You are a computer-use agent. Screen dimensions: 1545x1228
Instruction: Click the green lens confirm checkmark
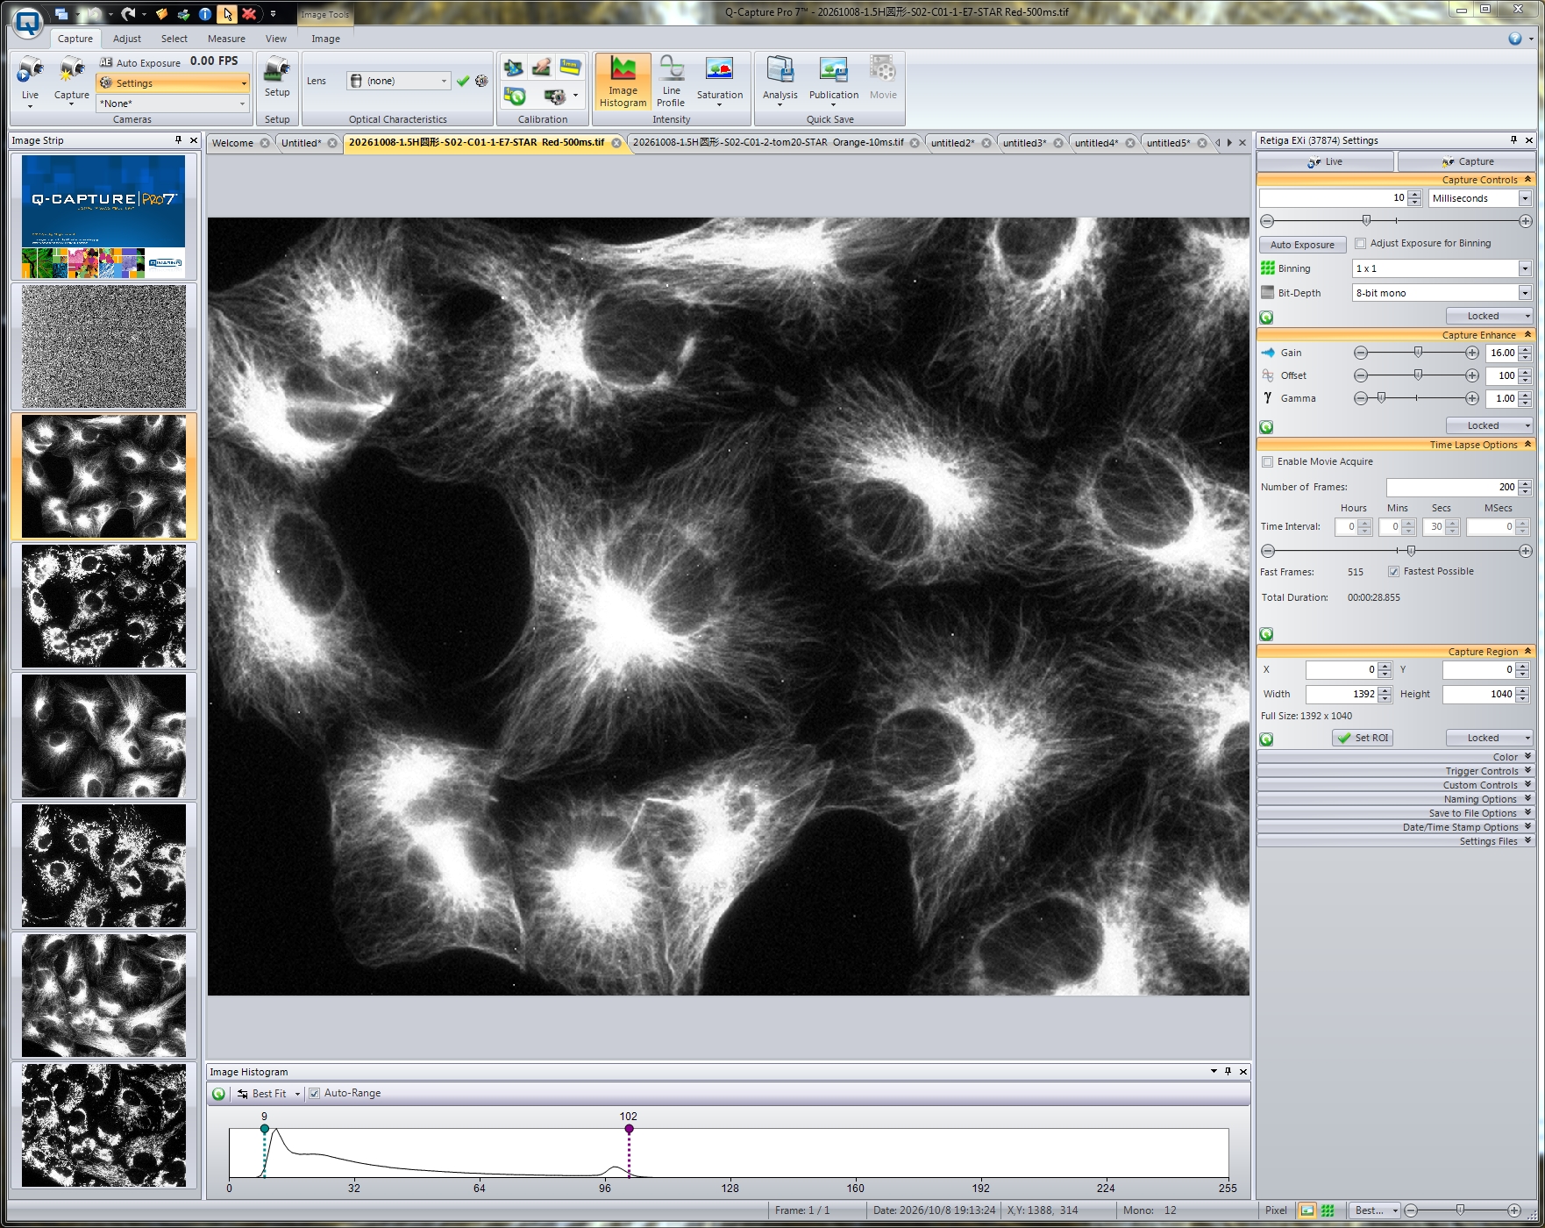(x=463, y=81)
